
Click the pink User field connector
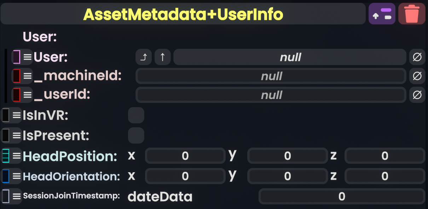click(x=16, y=57)
